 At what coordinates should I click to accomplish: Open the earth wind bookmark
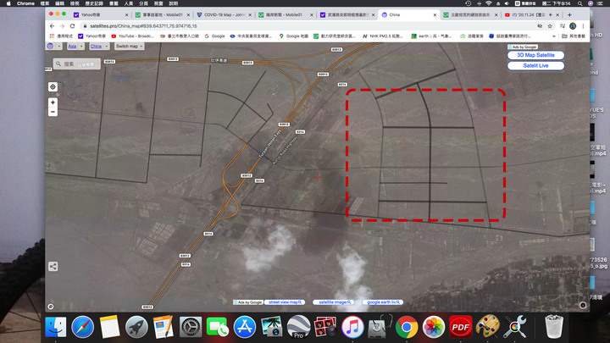(432, 36)
